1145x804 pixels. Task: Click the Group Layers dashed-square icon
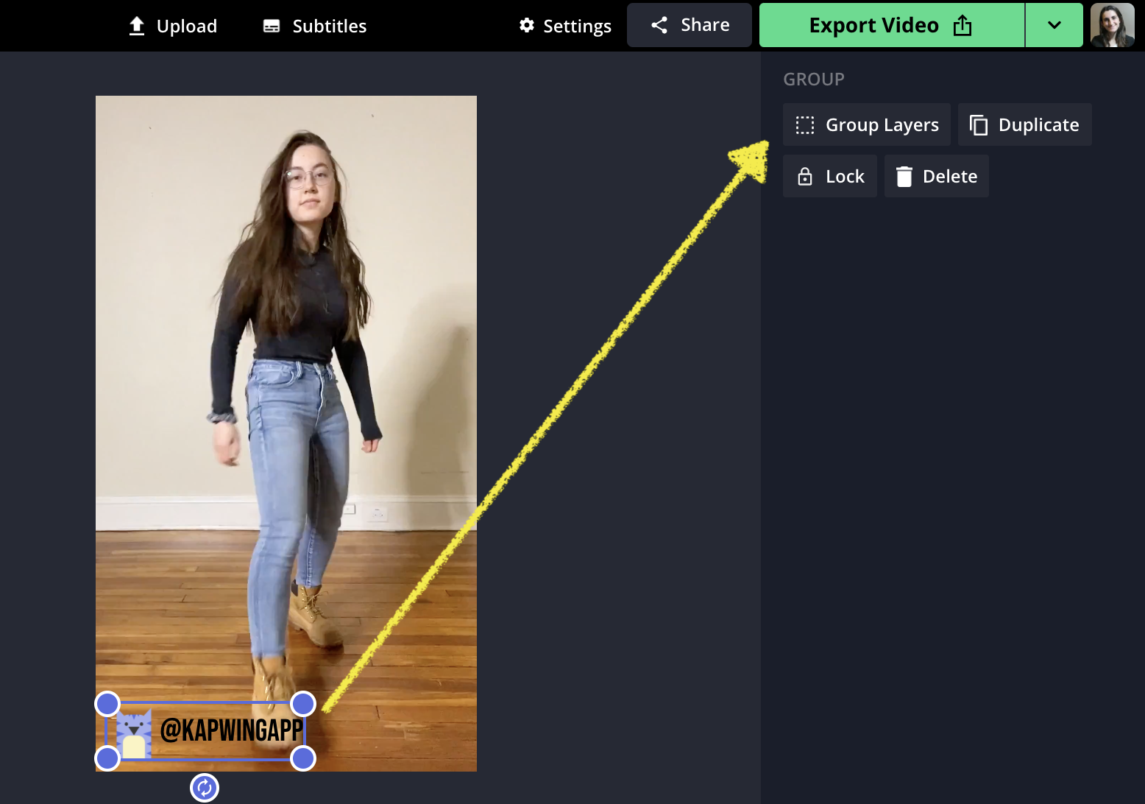click(805, 125)
